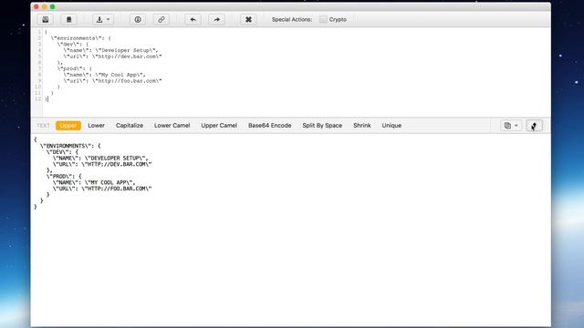This screenshot has height=328, width=584.
Task: Click the undo back arrow button
Action: tap(193, 19)
